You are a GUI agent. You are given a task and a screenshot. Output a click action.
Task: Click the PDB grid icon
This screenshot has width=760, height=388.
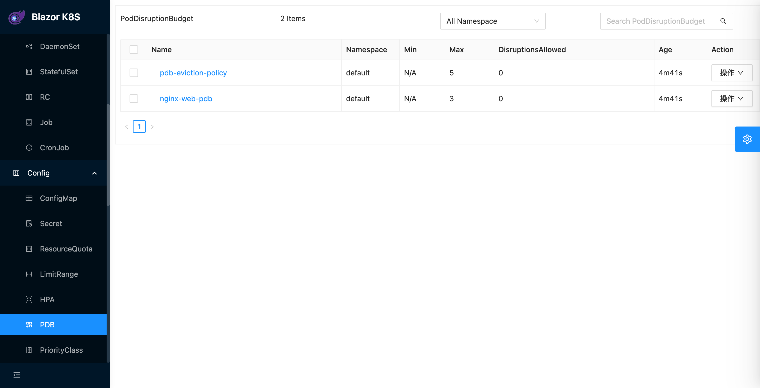pos(29,325)
